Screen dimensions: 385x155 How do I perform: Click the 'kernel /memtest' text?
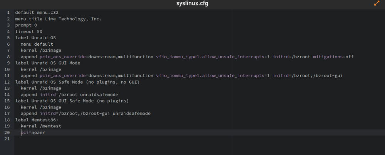(x=41, y=126)
